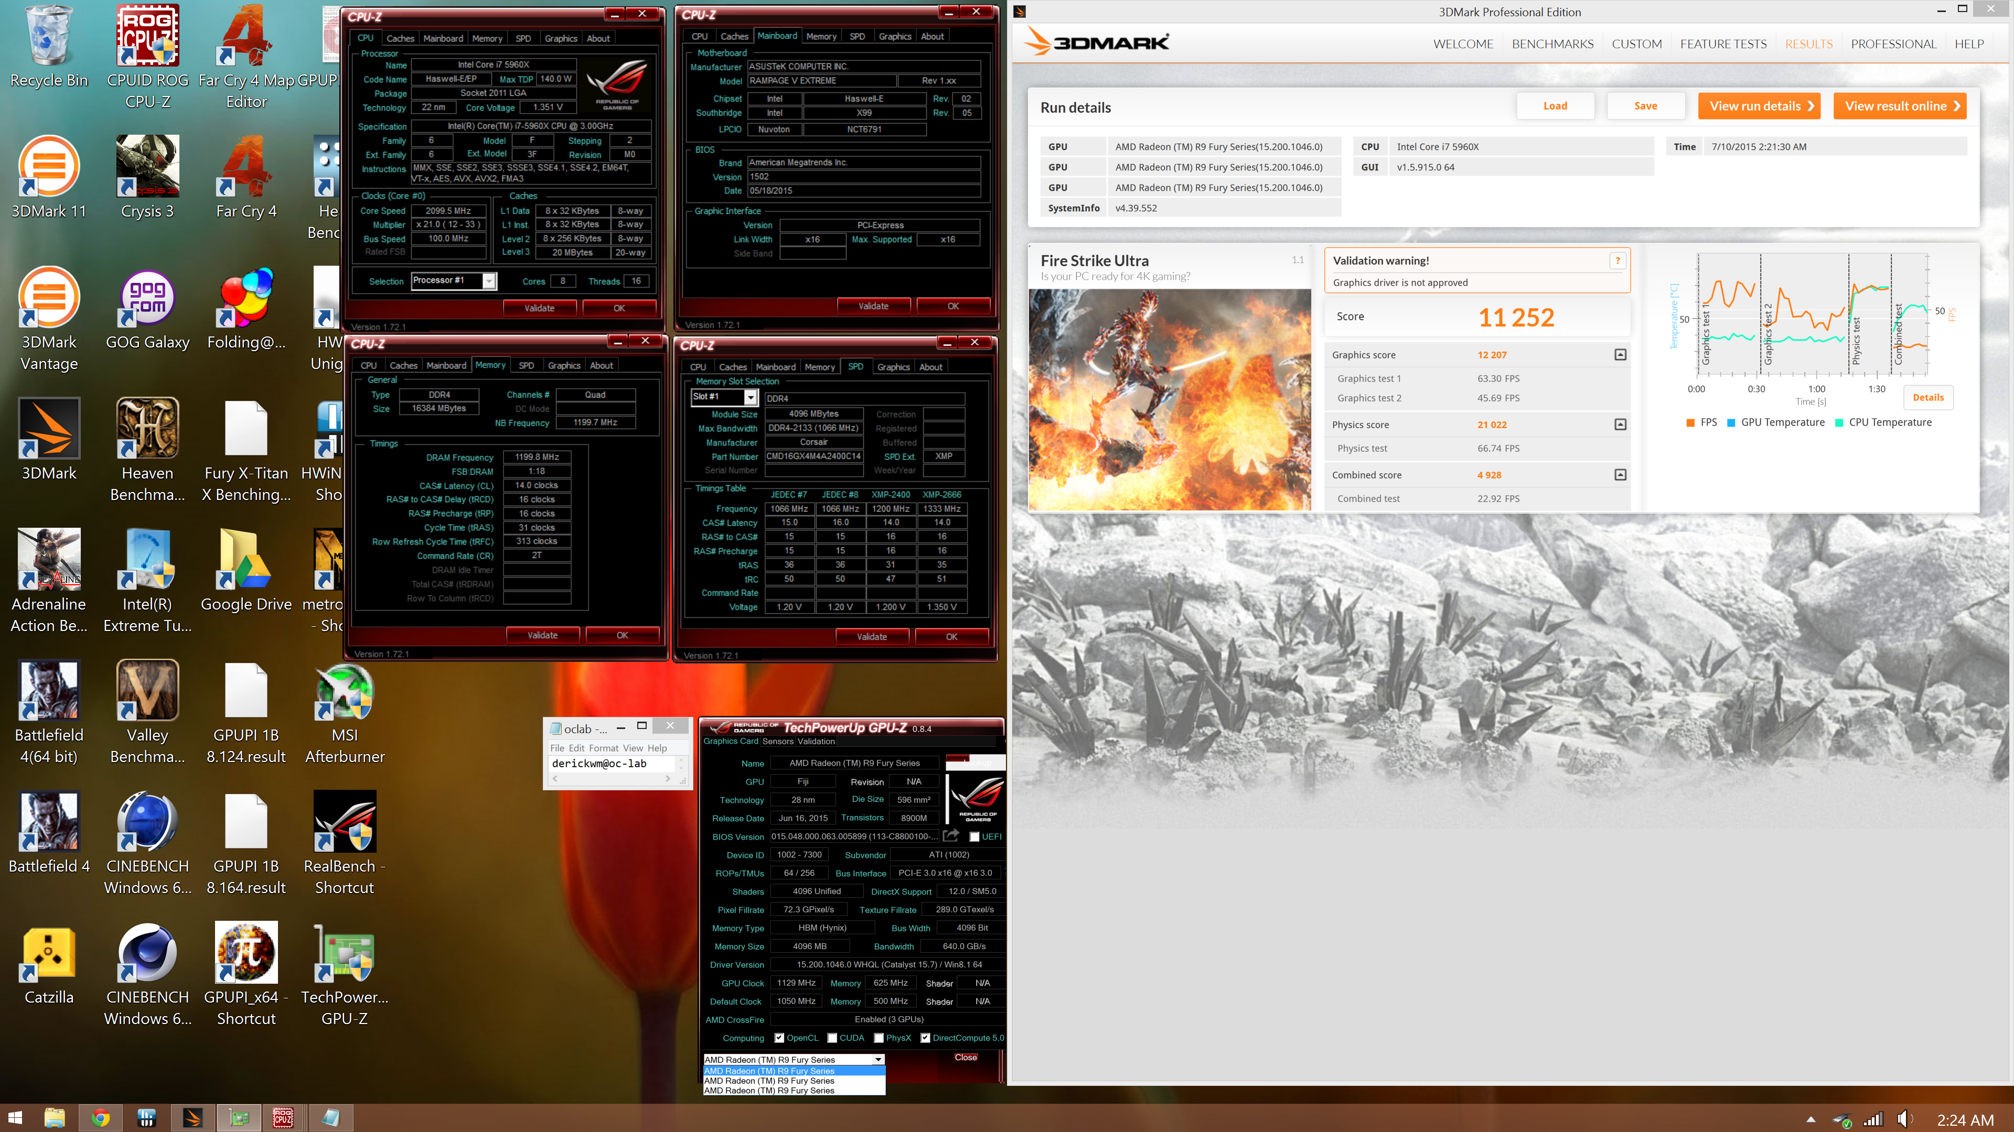
Task: Toggle the DirectCompute 5.0 checkbox
Action: [x=925, y=1038]
